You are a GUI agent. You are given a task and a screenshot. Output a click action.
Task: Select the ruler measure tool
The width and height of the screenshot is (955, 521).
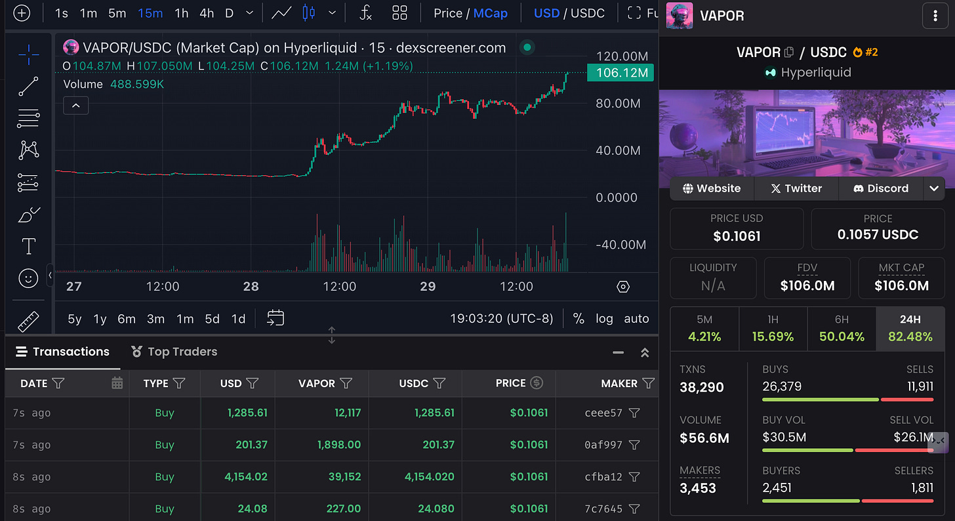tap(28, 321)
